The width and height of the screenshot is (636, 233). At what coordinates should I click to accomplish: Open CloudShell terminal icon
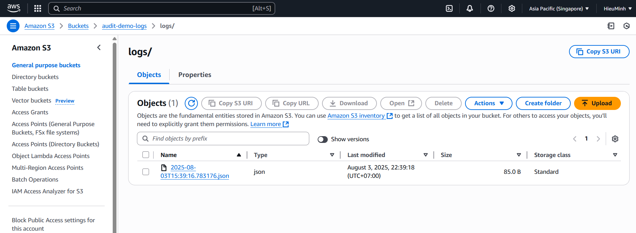click(x=449, y=8)
